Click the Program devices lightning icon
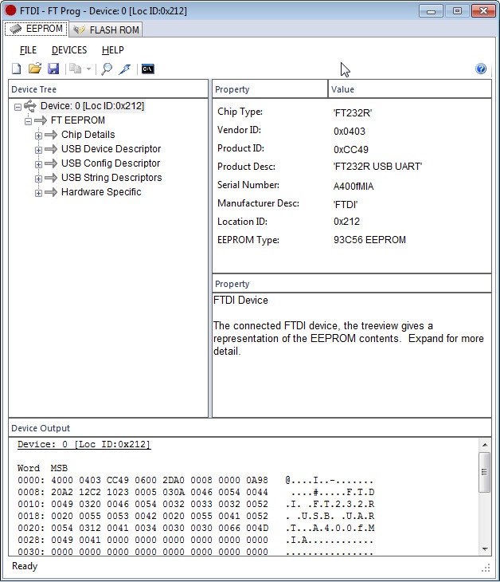The height and width of the screenshot is (582, 500). pos(125,69)
